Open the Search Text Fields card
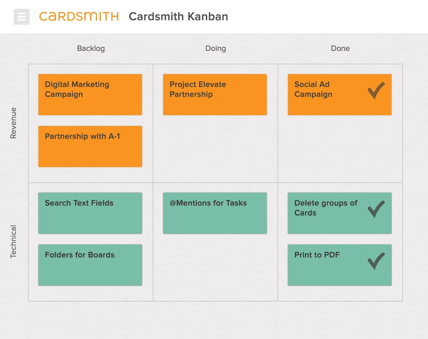This screenshot has height=339, width=428. pyautogui.click(x=90, y=213)
